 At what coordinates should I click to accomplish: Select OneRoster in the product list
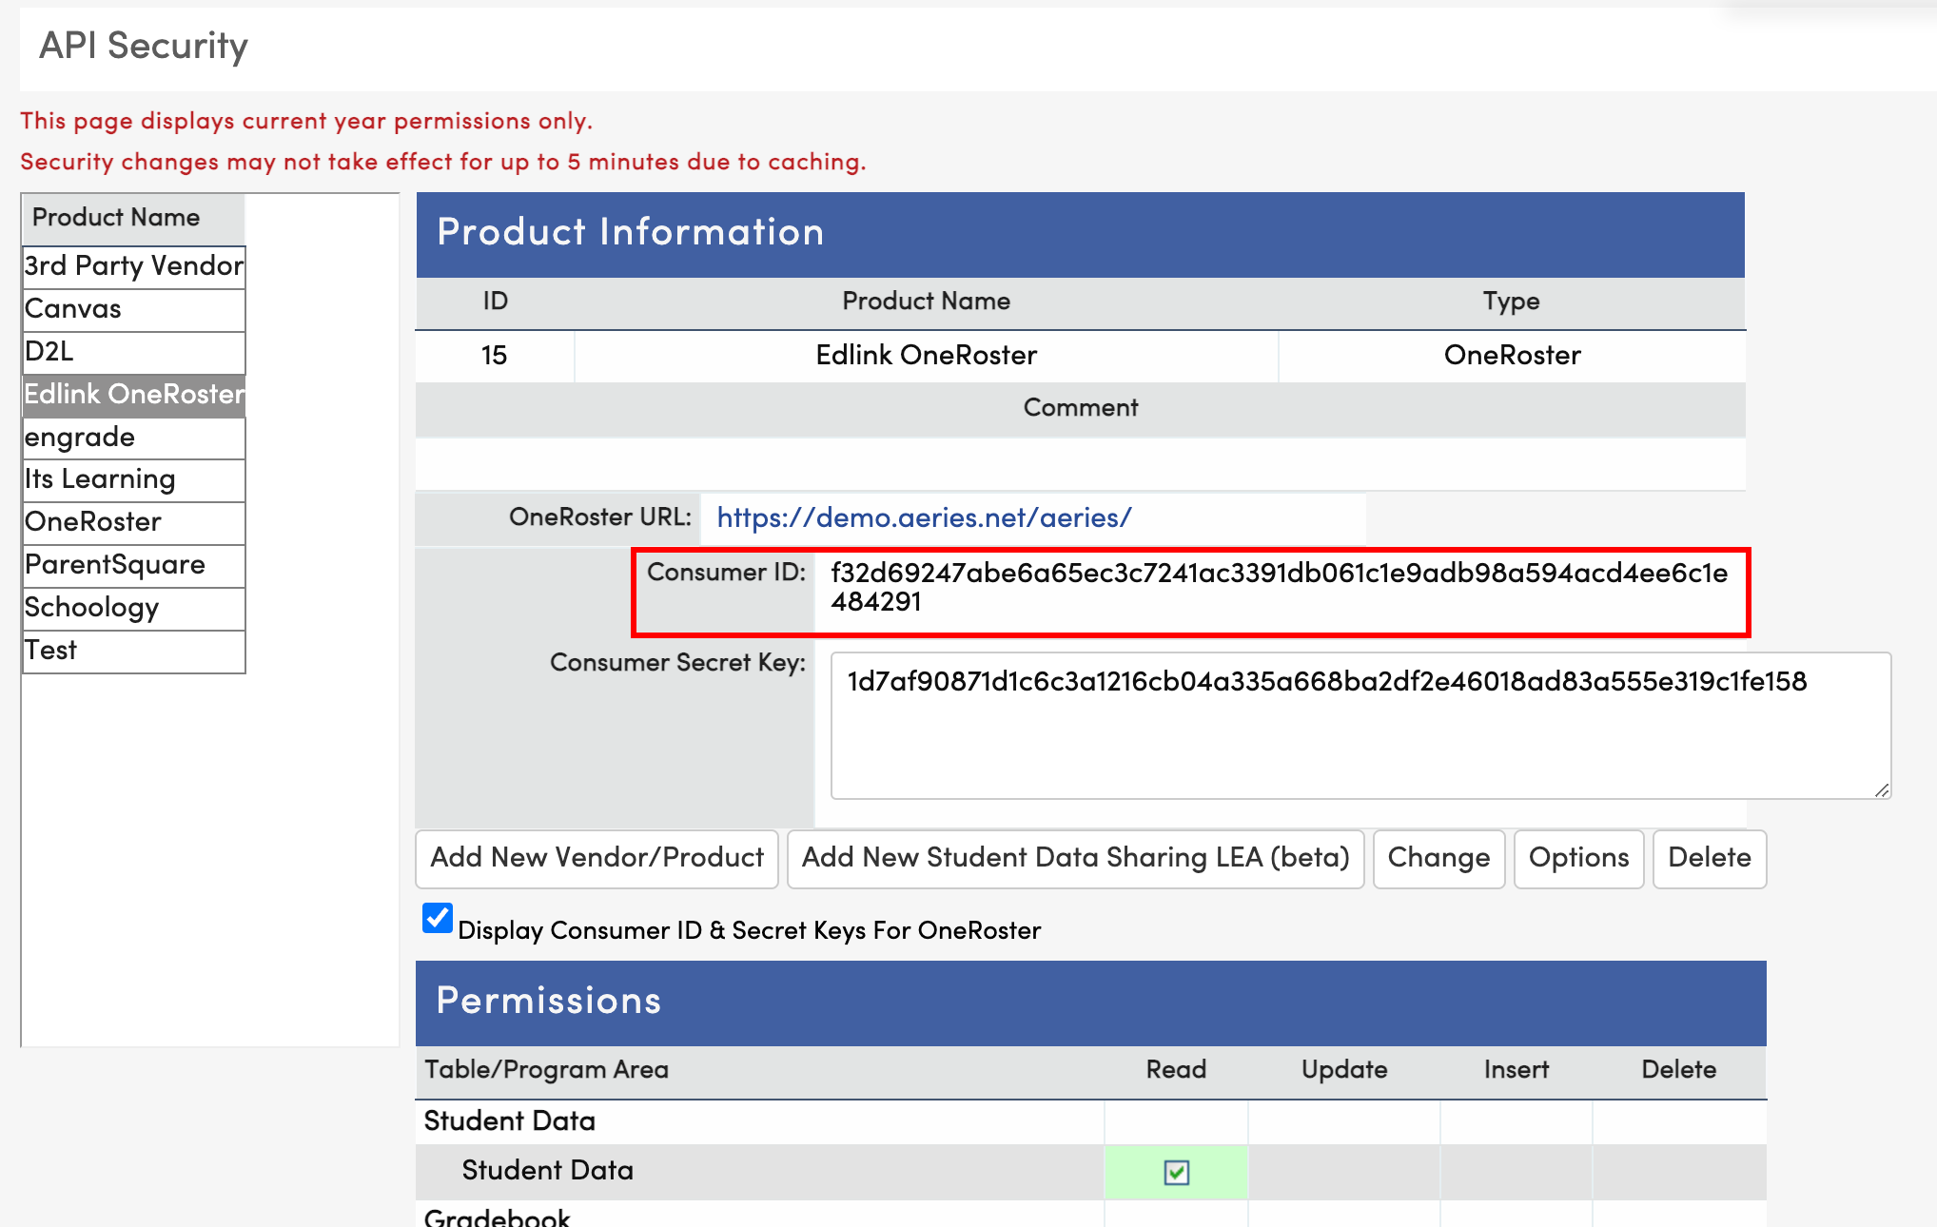tap(134, 522)
